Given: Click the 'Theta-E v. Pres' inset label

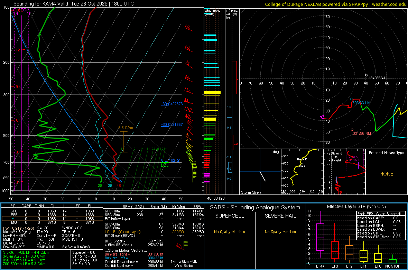Looking at the screenshot, I should pos(302,163).
